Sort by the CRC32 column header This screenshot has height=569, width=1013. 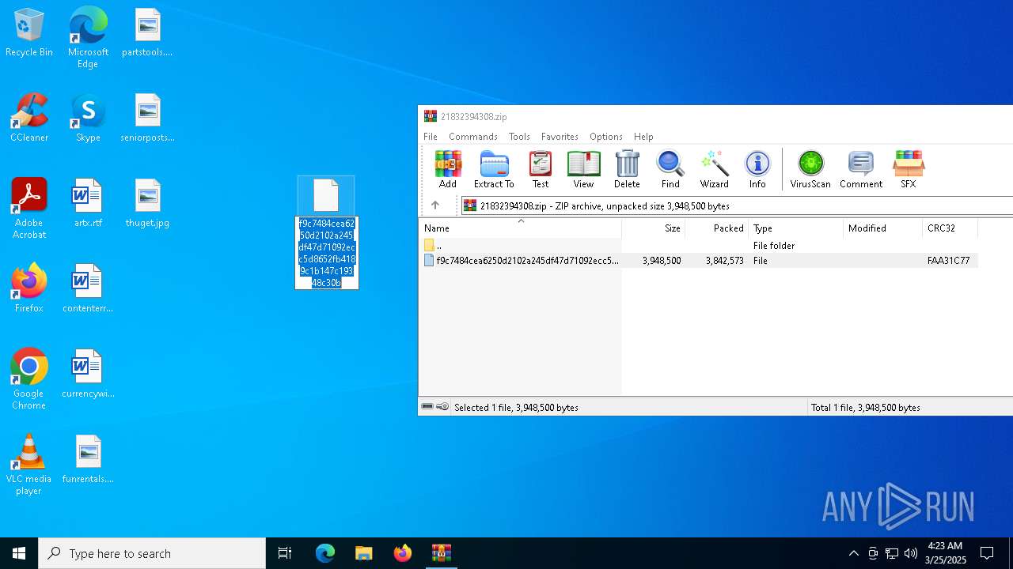click(x=950, y=228)
